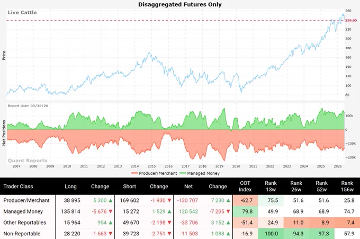This screenshot has height=239, width=360.
Task: Click the Net column header
Action: 188,187
